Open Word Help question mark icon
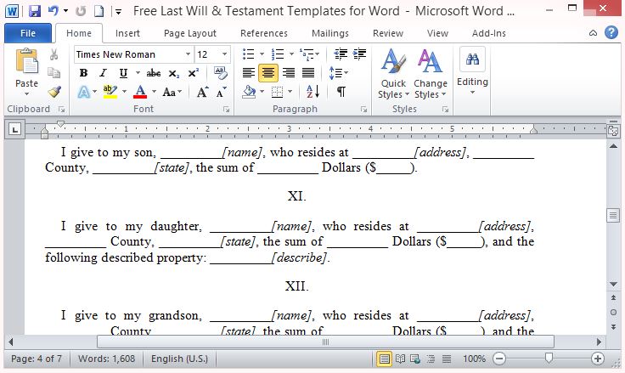This screenshot has height=373, width=625. 611,33
